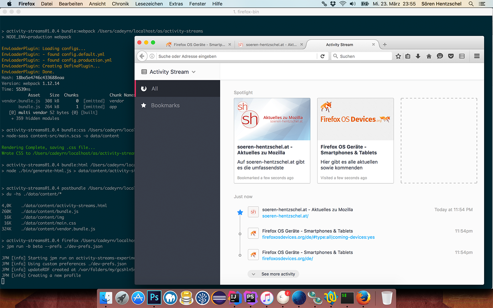Click soeren-hentzschel.at - Aktuelles zu Mozilla card title
Screen dimensions: 493x308
(265, 150)
